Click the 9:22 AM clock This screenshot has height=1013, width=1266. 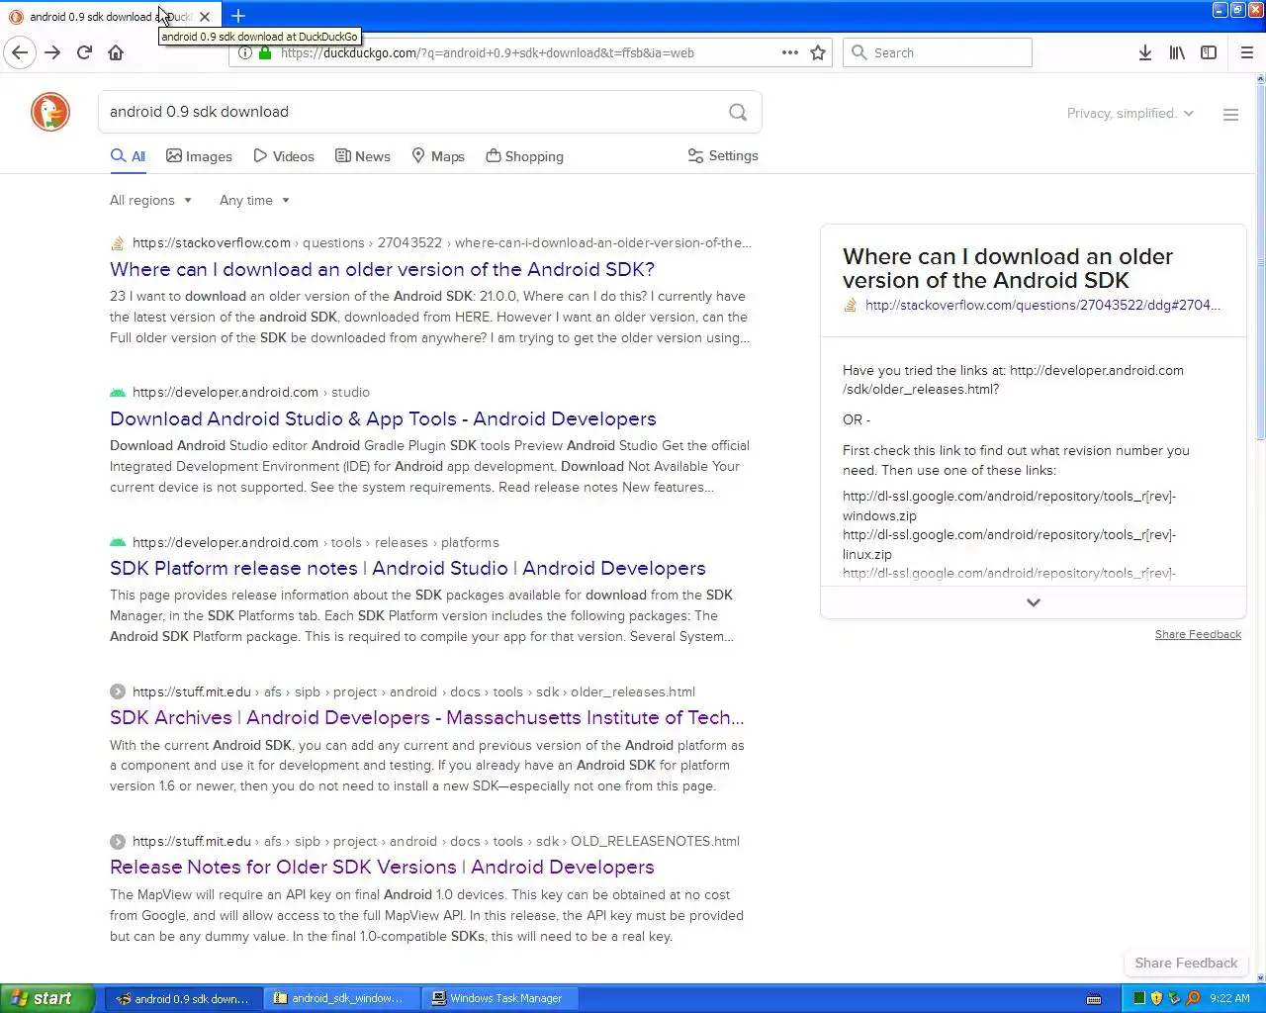(1229, 998)
